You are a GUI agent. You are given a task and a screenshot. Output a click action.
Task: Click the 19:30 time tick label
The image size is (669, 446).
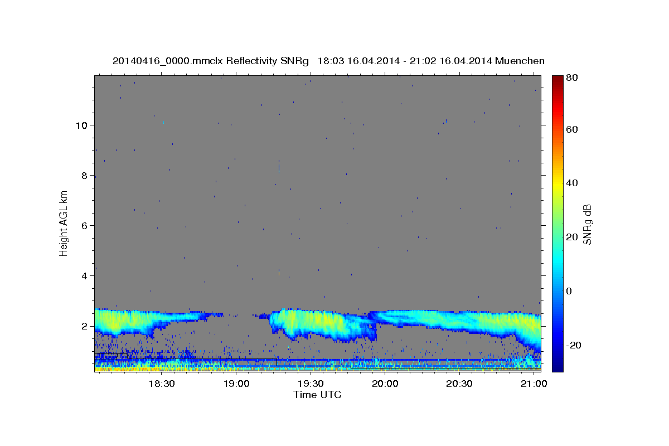pyautogui.click(x=311, y=384)
